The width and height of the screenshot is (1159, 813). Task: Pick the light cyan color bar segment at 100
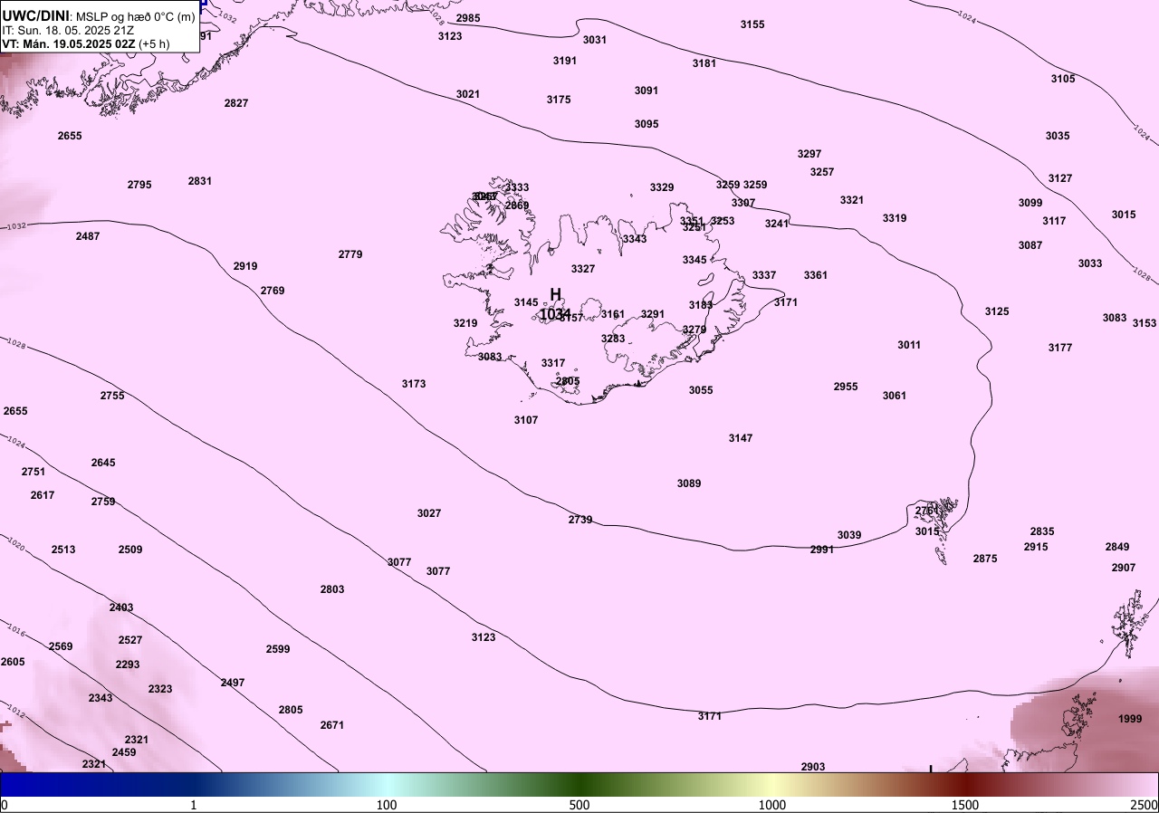(x=387, y=784)
